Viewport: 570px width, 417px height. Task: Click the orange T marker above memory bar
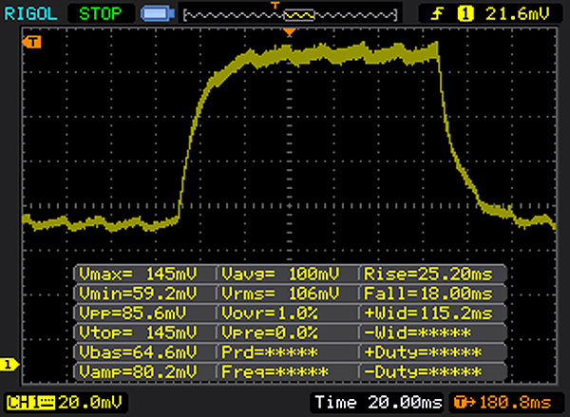coord(275,5)
